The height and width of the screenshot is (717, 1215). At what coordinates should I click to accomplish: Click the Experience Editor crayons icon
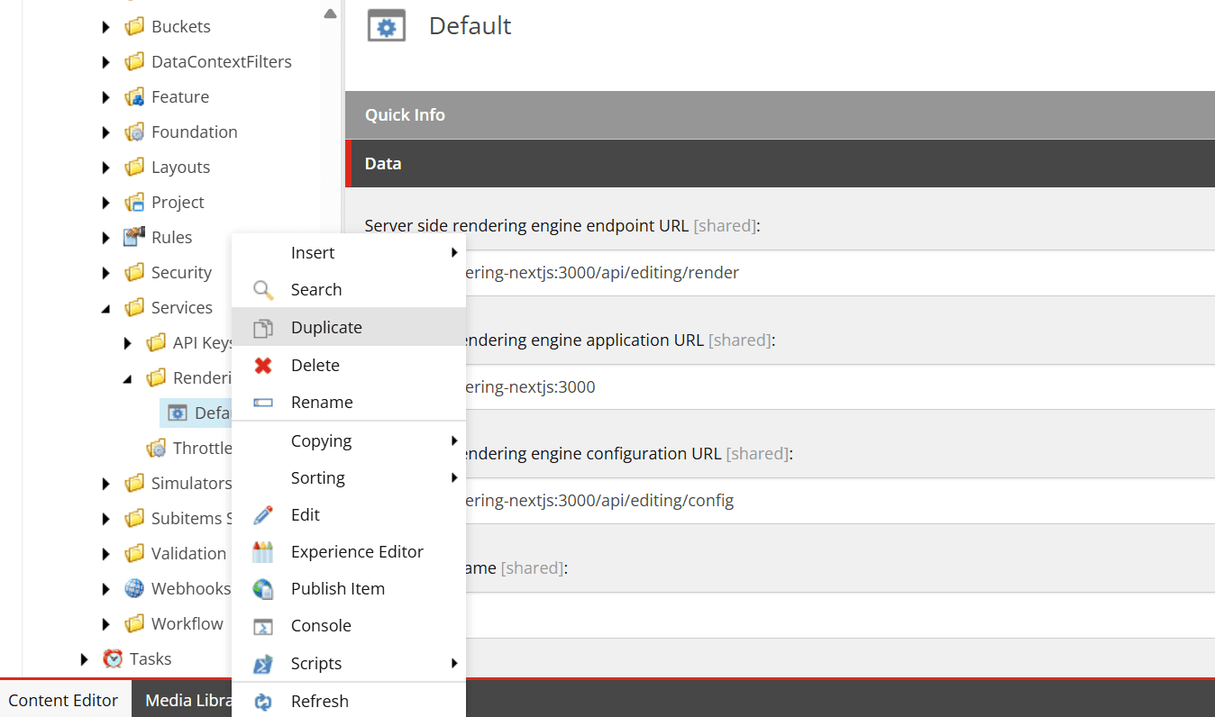pos(262,552)
